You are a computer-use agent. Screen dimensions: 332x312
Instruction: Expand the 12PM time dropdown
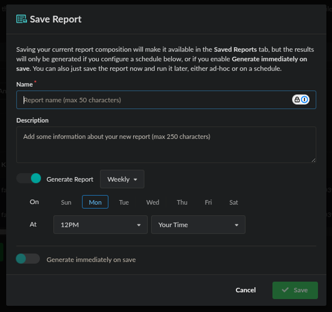[101, 225]
